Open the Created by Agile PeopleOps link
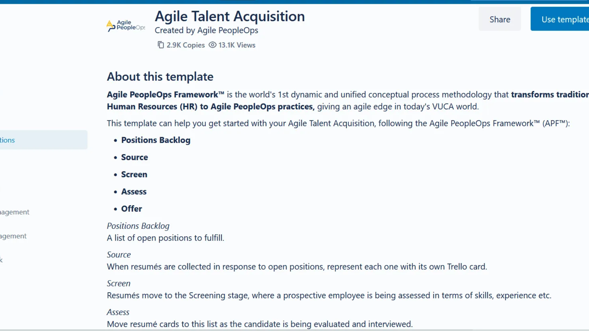The width and height of the screenshot is (589, 331). (206, 30)
